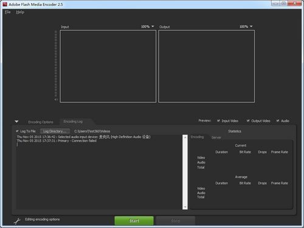Click the log scrollbar down arrow

coord(185,207)
